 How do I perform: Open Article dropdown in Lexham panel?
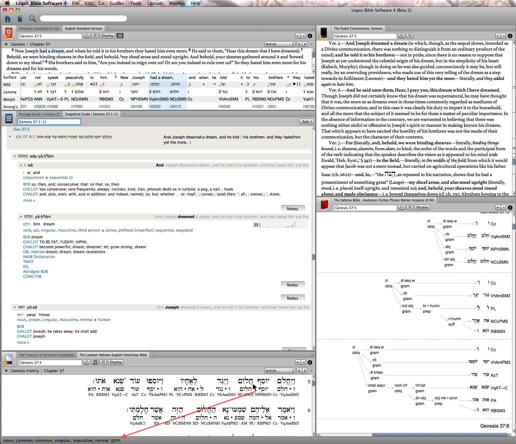pyautogui.click(x=280, y=371)
